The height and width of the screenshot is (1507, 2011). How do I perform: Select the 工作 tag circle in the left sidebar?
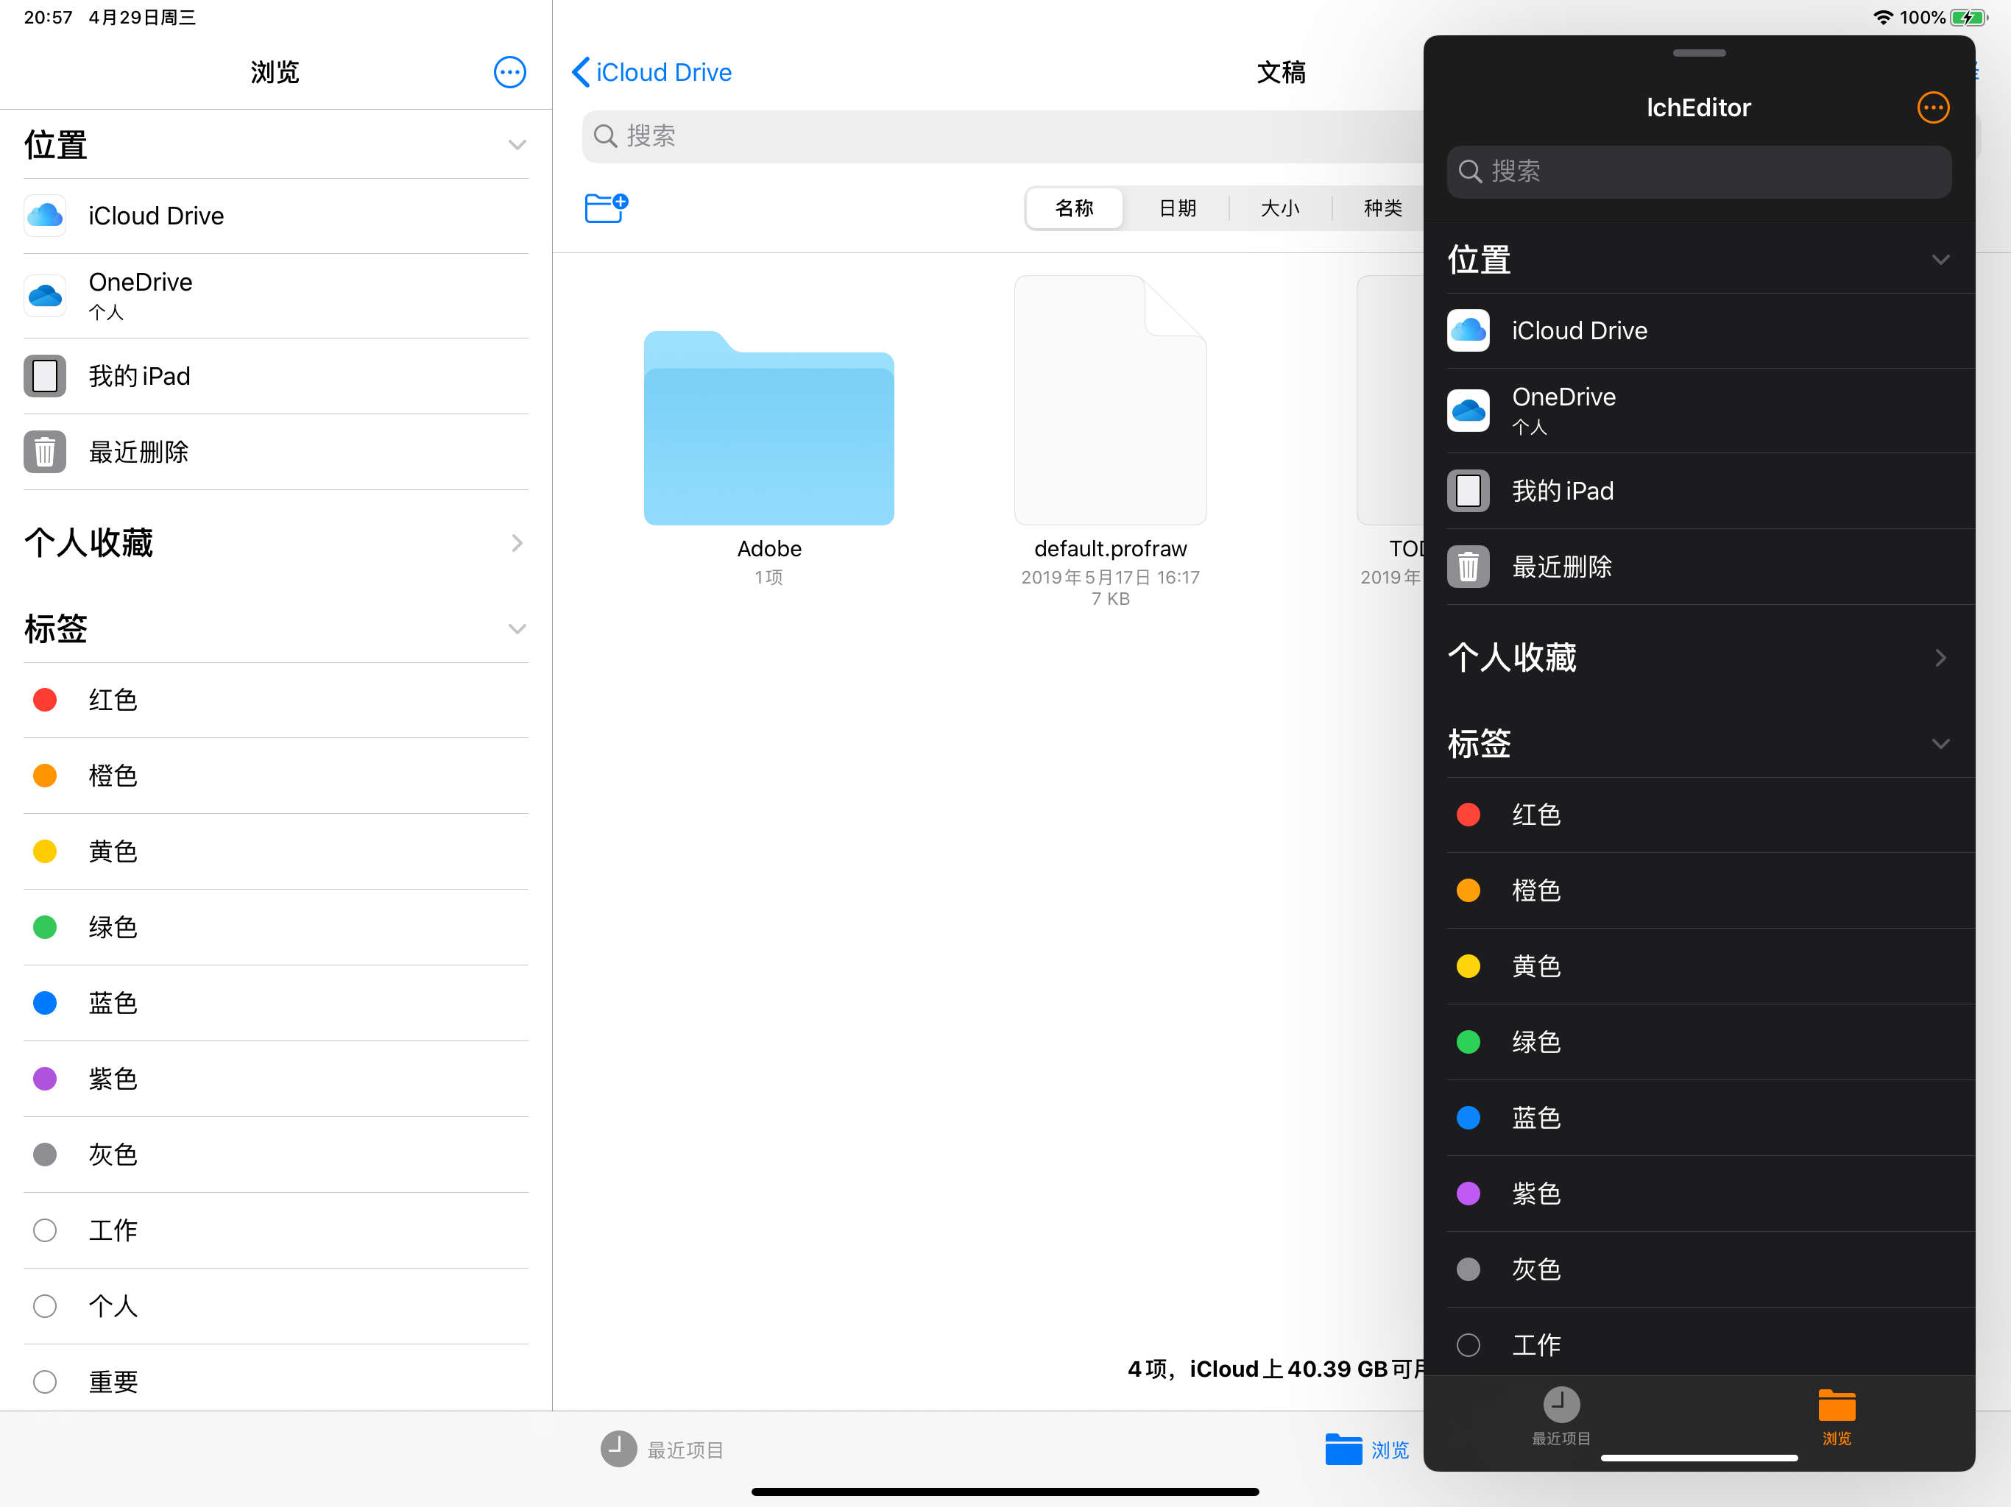pyautogui.click(x=45, y=1230)
